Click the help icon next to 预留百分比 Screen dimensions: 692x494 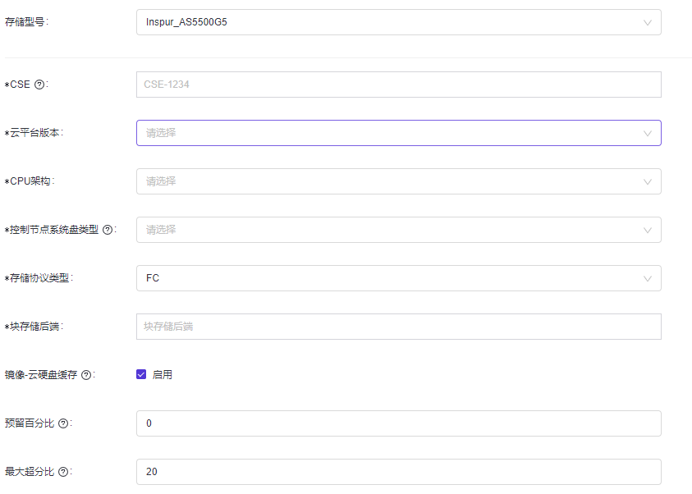[x=63, y=423]
